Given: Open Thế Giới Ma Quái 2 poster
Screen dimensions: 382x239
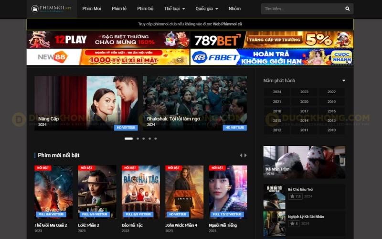Looking at the screenshot, I should (53, 192).
